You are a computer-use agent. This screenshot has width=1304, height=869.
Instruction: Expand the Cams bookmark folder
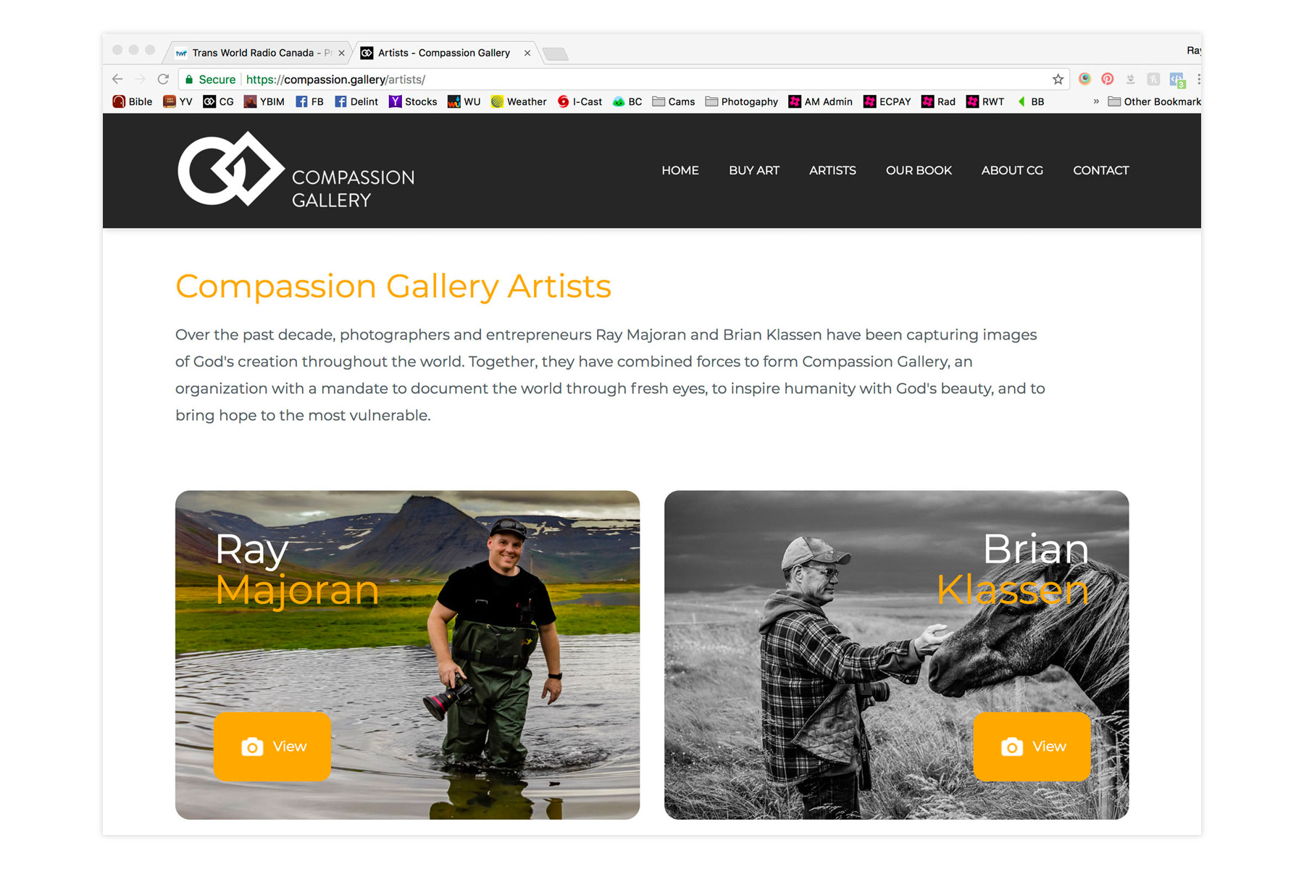[674, 102]
